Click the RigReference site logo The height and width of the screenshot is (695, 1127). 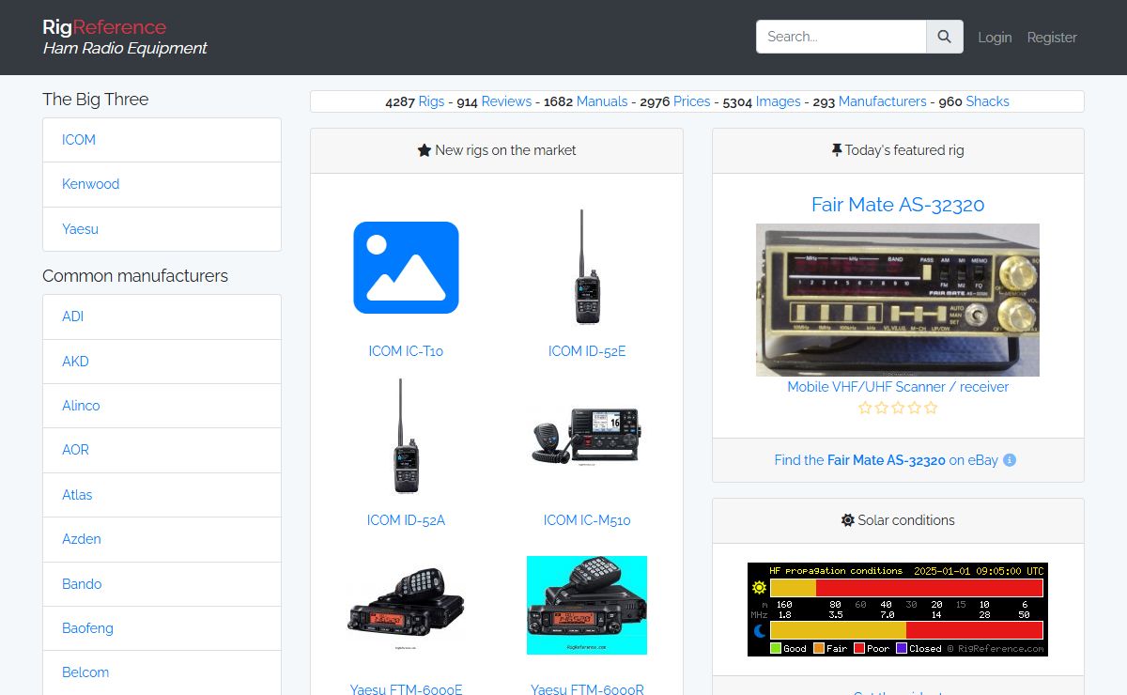pyautogui.click(x=104, y=27)
